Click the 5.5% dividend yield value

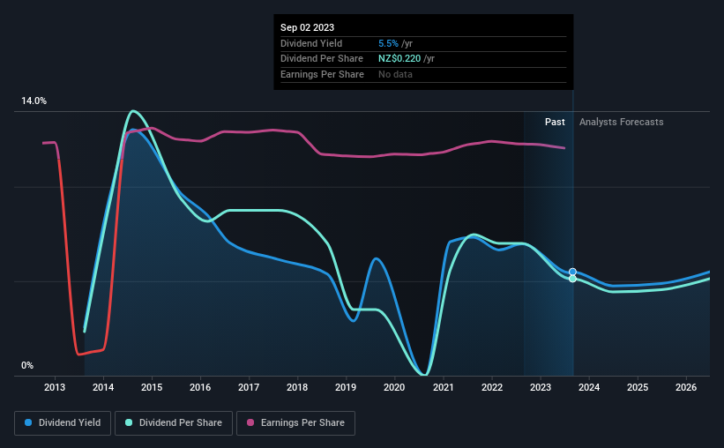point(388,43)
